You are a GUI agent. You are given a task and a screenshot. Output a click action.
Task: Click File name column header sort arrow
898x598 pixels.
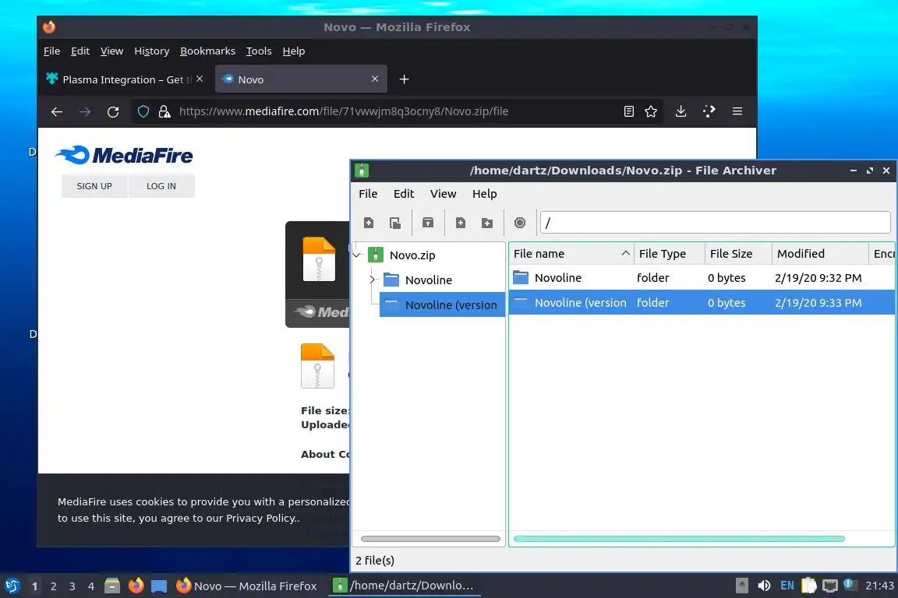[625, 254]
